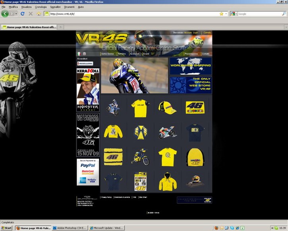Screen dimensions: 288x231
Task: Open the yellow VR46 t-shirt product
Action: [x=140, y=108]
